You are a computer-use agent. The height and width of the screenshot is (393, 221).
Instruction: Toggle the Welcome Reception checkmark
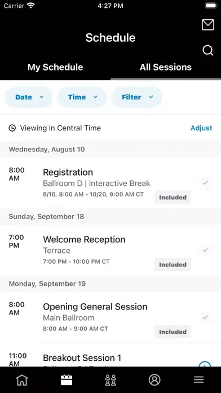tap(205, 250)
